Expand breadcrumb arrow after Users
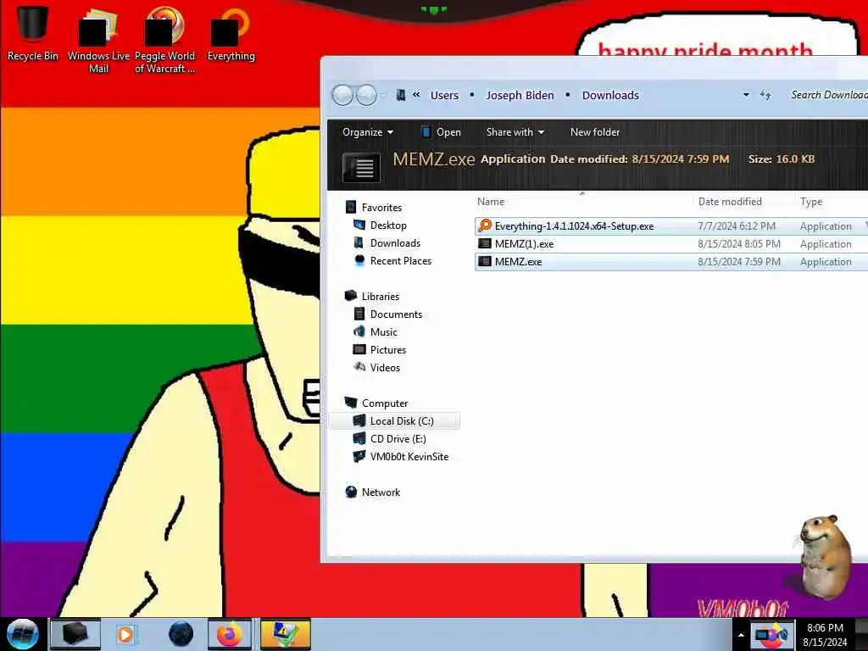The image size is (868, 651). [471, 95]
